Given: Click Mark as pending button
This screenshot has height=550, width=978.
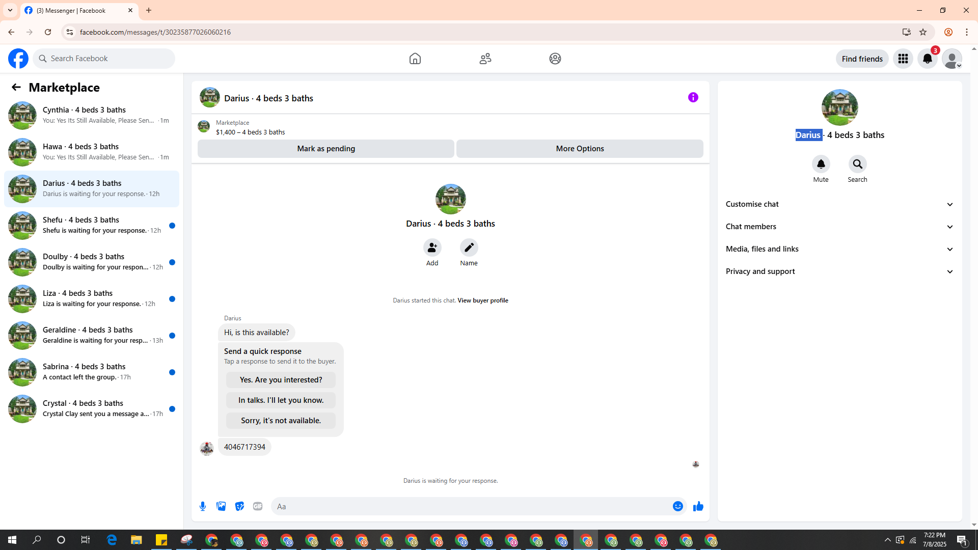Looking at the screenshot, I should click(326, 149).
